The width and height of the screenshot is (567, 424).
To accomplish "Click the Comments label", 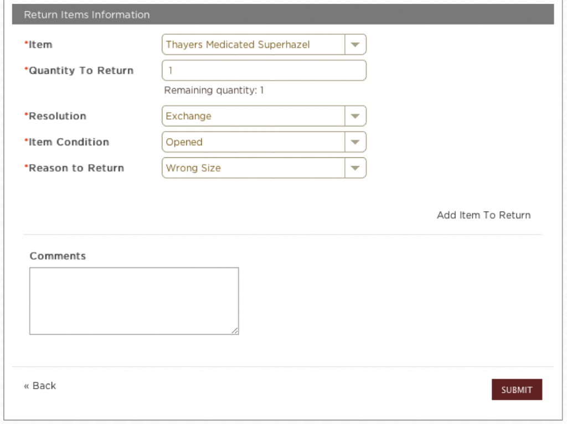I will tap(58, 256).
